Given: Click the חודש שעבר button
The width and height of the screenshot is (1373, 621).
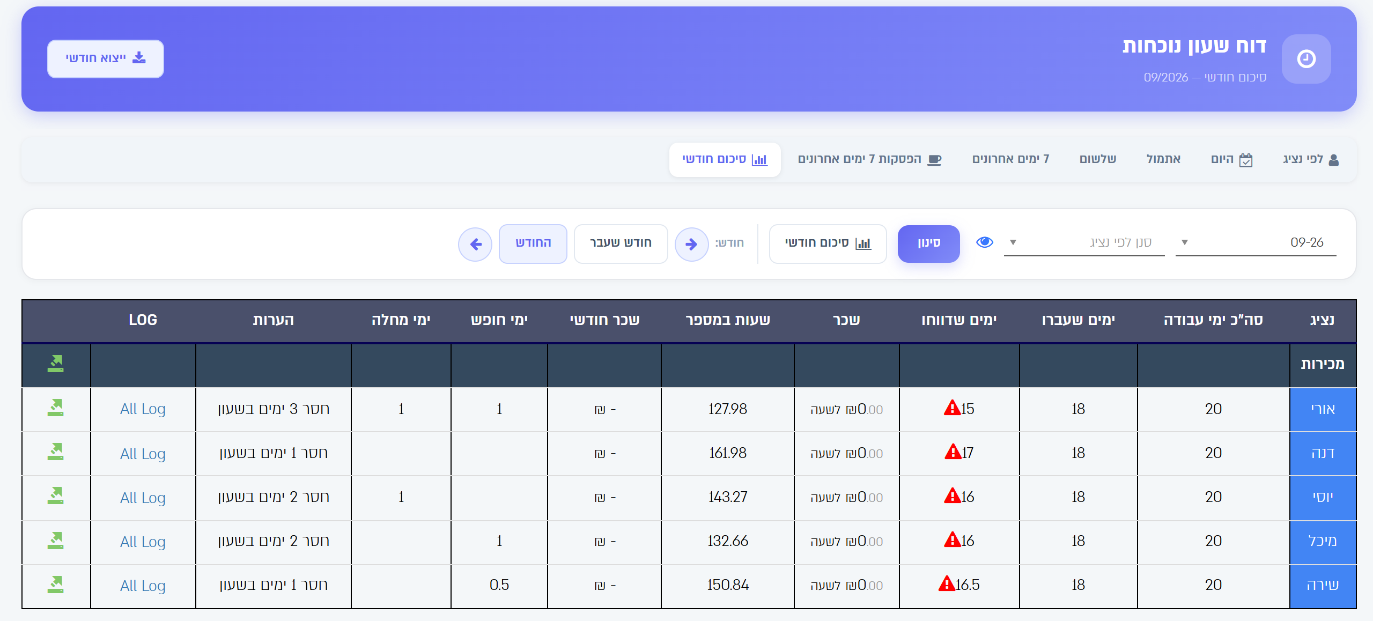Looking at the screenshot, I should pos(621,243).
